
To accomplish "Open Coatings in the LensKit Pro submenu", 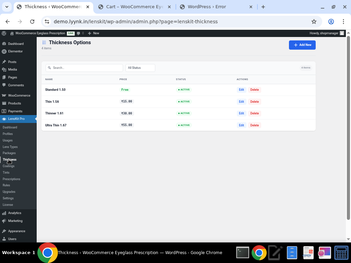I will coord(9,166).
